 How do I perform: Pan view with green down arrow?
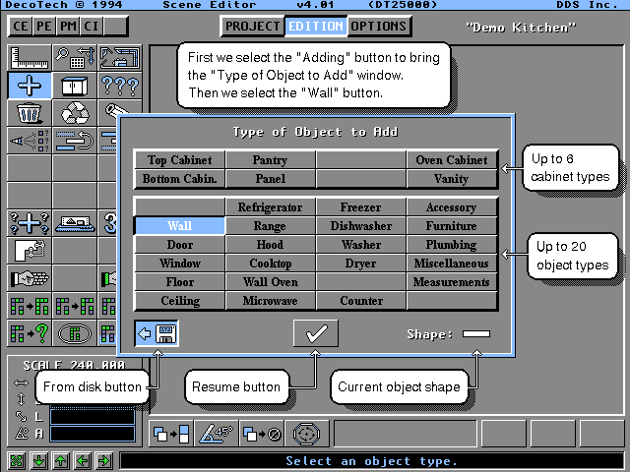coord(39,460)
